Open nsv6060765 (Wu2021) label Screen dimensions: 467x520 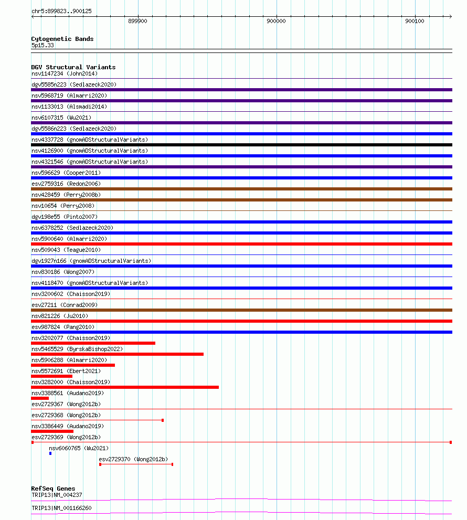79,448
